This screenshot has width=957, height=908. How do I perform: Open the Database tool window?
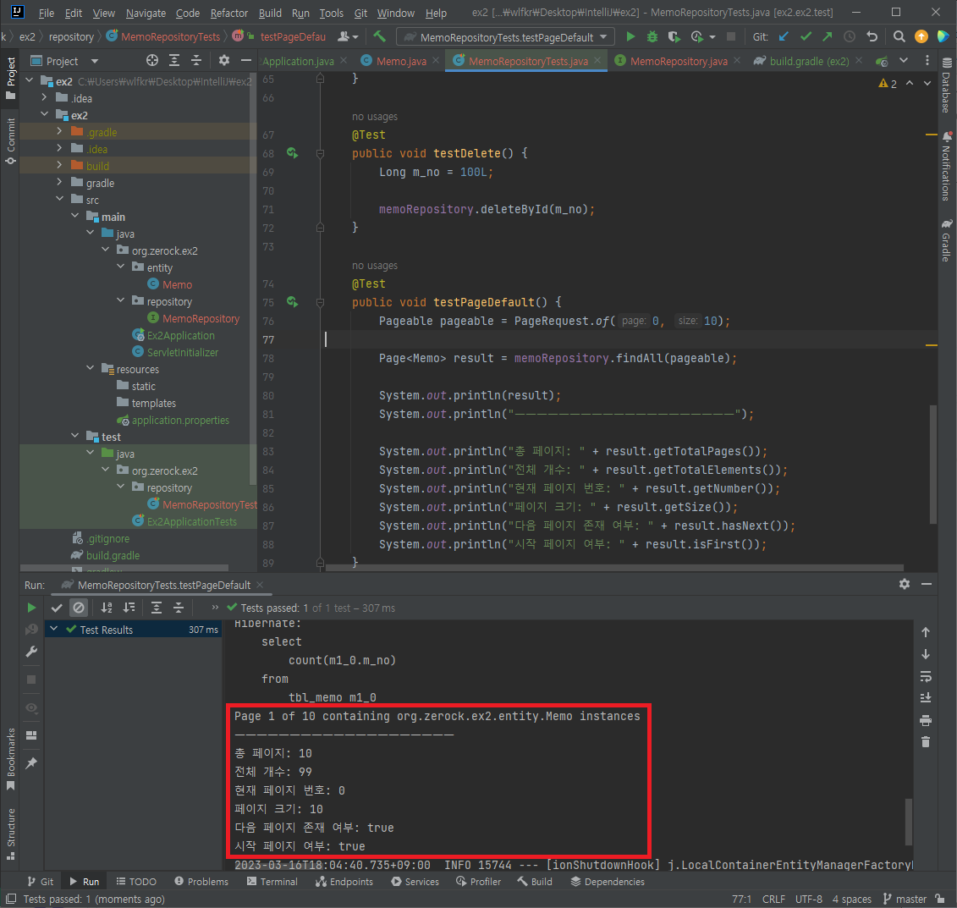pyautogui.click(x=946, y=85)
